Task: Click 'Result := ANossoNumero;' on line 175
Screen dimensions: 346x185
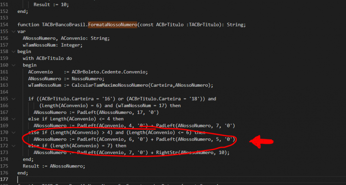Action: click(54, 166)
